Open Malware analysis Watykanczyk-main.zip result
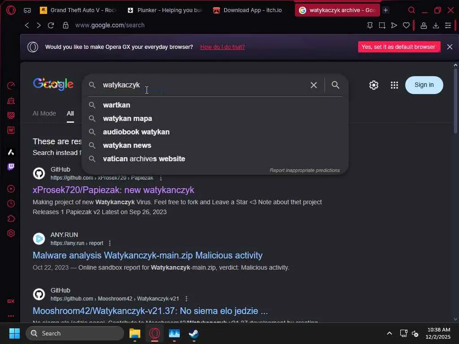459x344 pixels. 147,255
